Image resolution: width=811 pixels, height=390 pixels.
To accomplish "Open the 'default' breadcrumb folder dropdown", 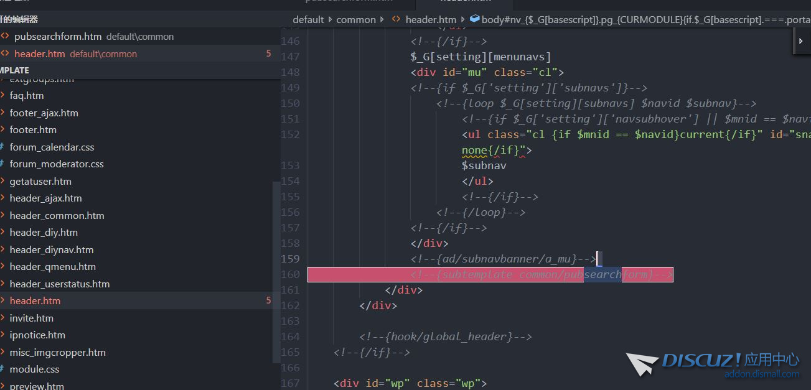I will point(308,20).
